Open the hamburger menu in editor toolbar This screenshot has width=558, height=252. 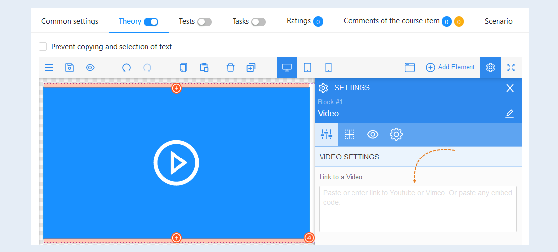point(49,68)
